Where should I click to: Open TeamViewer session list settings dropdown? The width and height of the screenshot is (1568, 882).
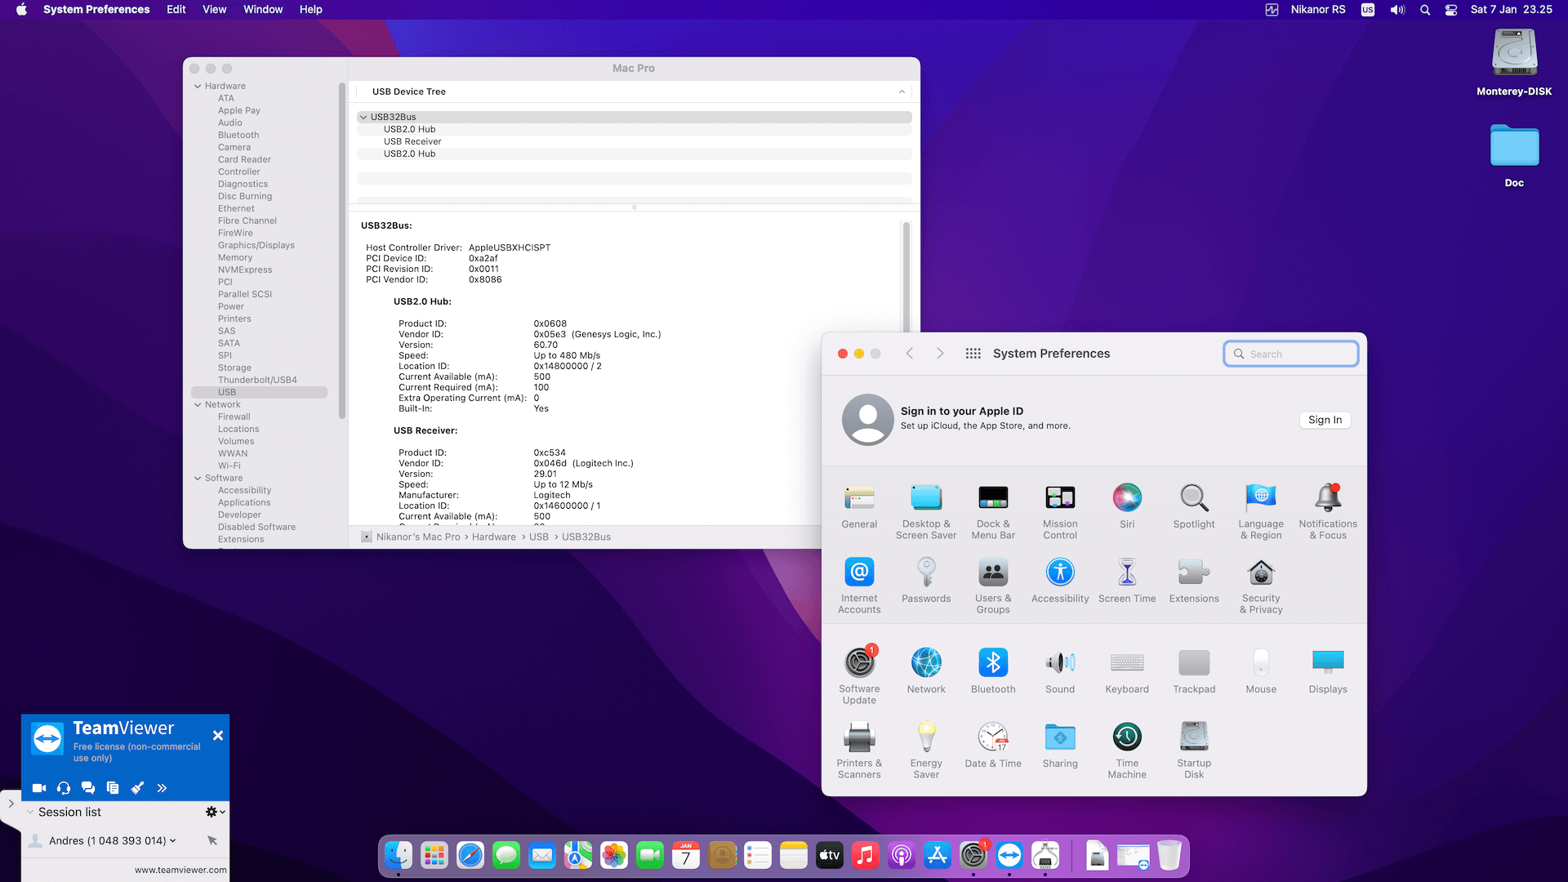point(215,812)
